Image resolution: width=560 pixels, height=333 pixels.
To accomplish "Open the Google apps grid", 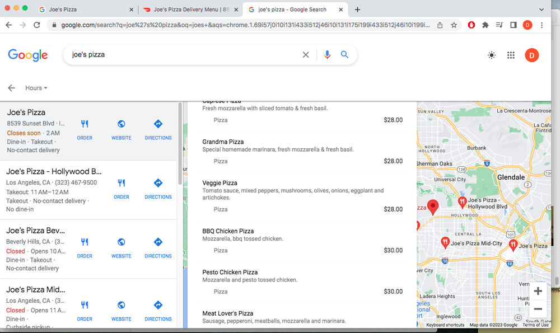I will (x=511, y=55).
